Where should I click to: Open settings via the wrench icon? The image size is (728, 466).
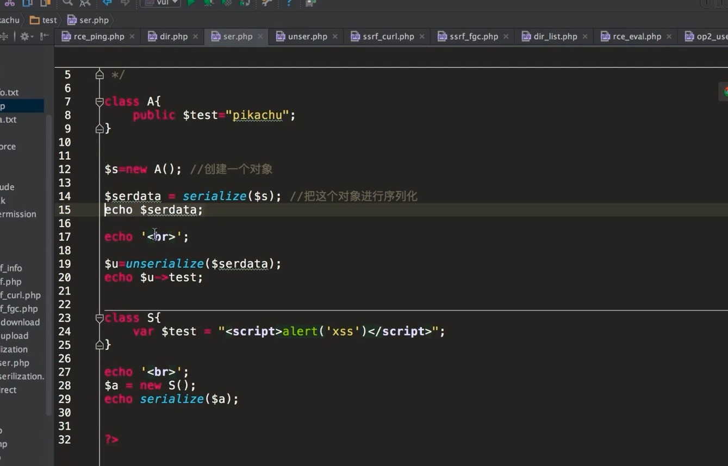[x=266, y=3]
